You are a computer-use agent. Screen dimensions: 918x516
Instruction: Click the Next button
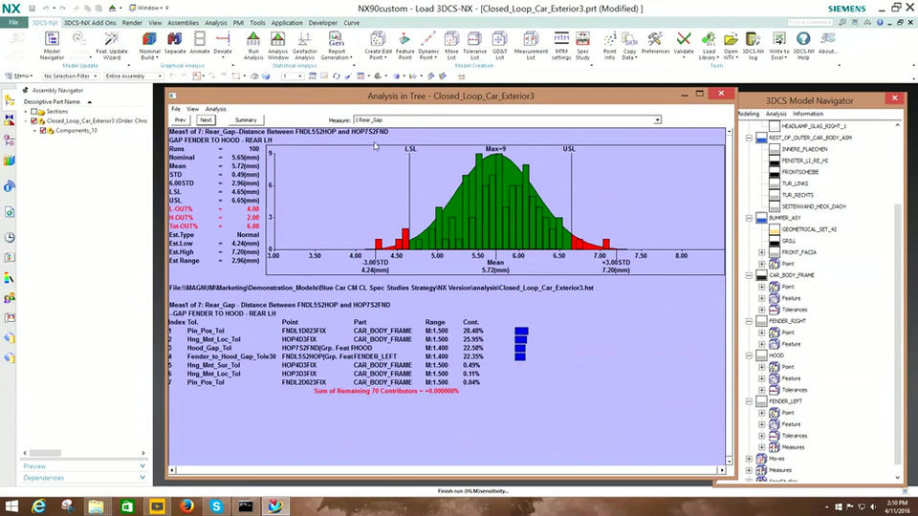pos(206,120)
